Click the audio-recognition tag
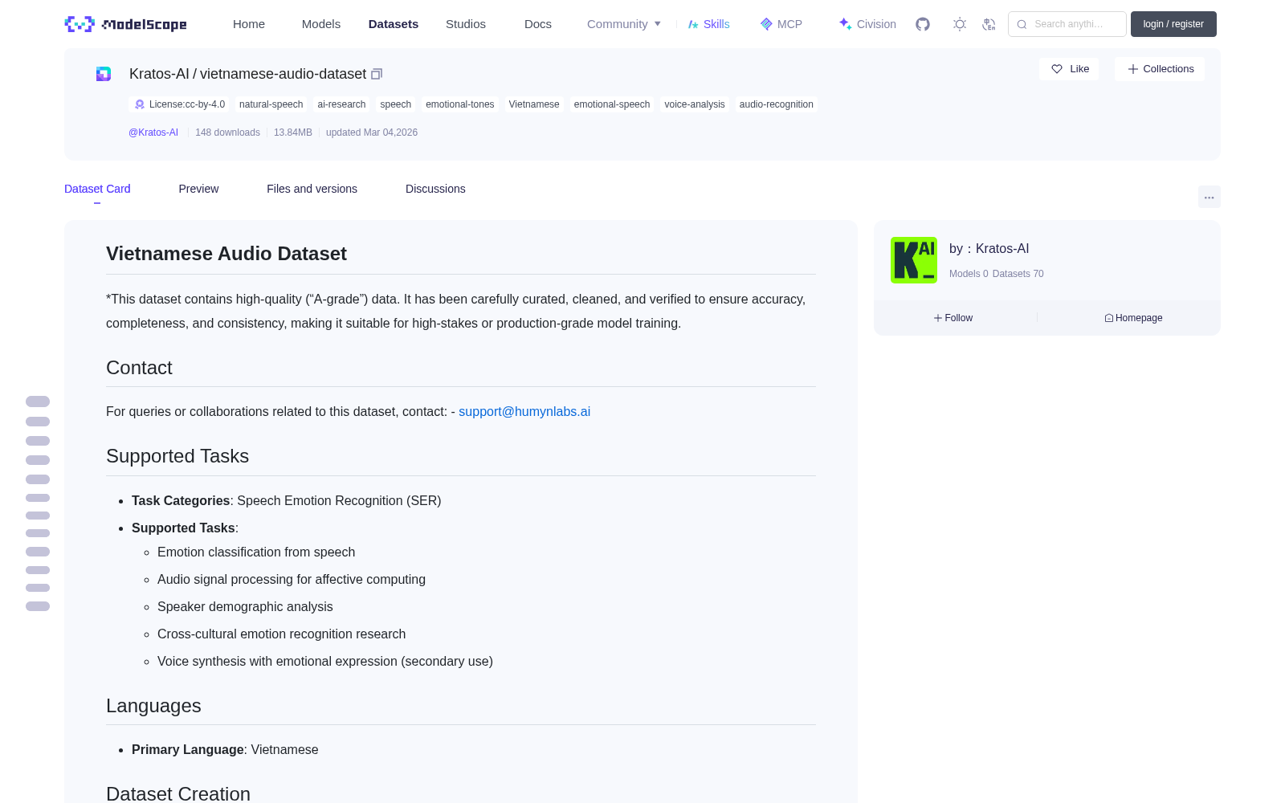This screenshot has width=1285, height=803. click(777, 104)
